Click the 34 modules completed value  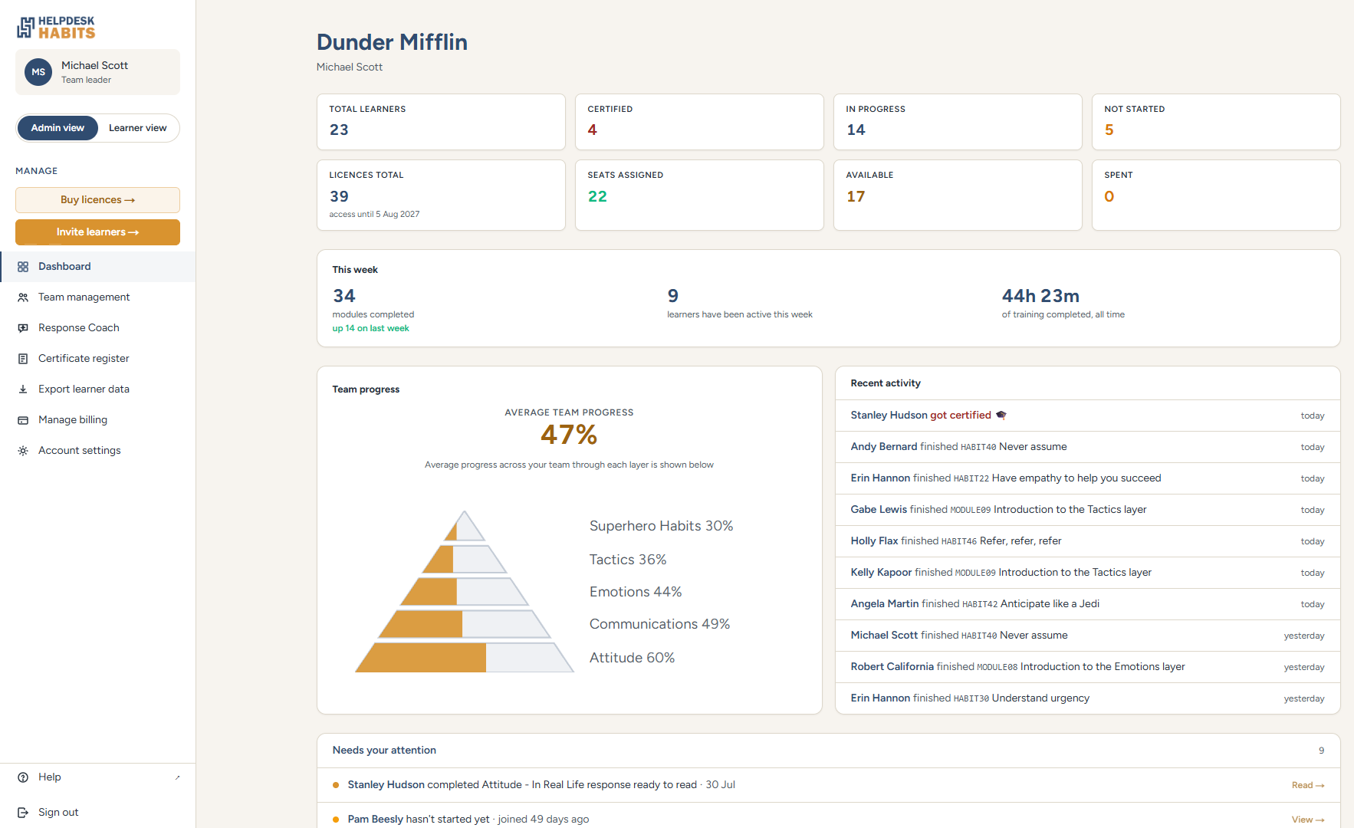344,296
